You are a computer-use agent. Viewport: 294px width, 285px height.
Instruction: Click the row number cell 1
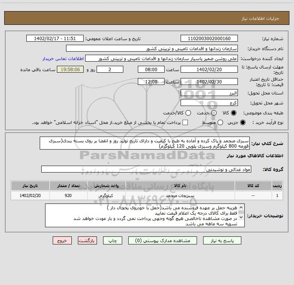point(277,195)
